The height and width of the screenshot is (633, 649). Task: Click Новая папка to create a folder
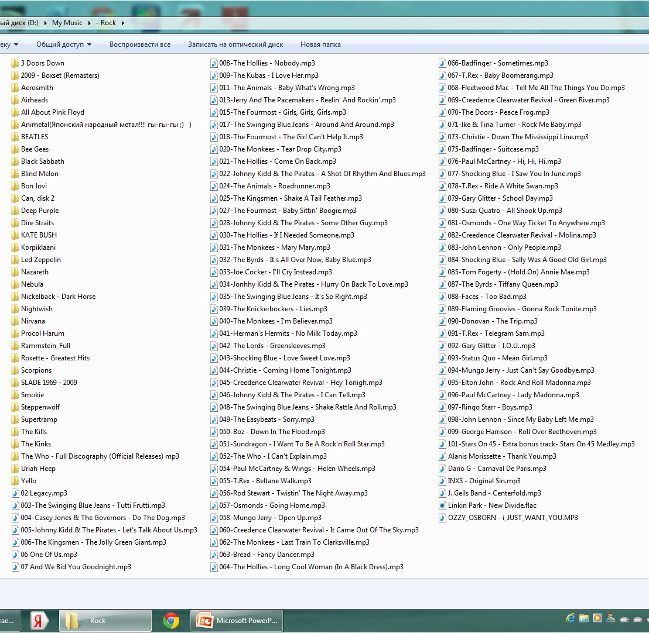[320, 44]
